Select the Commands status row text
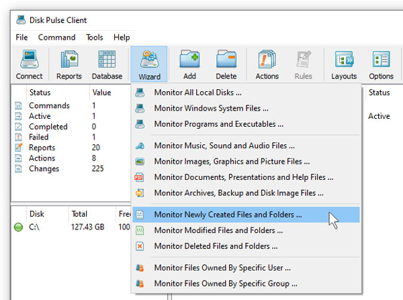Image resolution: width=403 pixels, height=300 pixels. [x=49, y=105]
